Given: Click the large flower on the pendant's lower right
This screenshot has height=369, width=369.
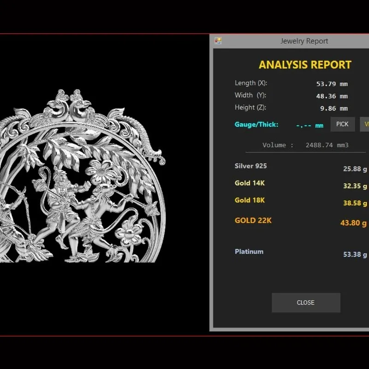Looking at the screenshot, I should pos(129,232).
